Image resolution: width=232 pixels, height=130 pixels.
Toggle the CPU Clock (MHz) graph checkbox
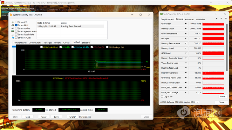41,47
